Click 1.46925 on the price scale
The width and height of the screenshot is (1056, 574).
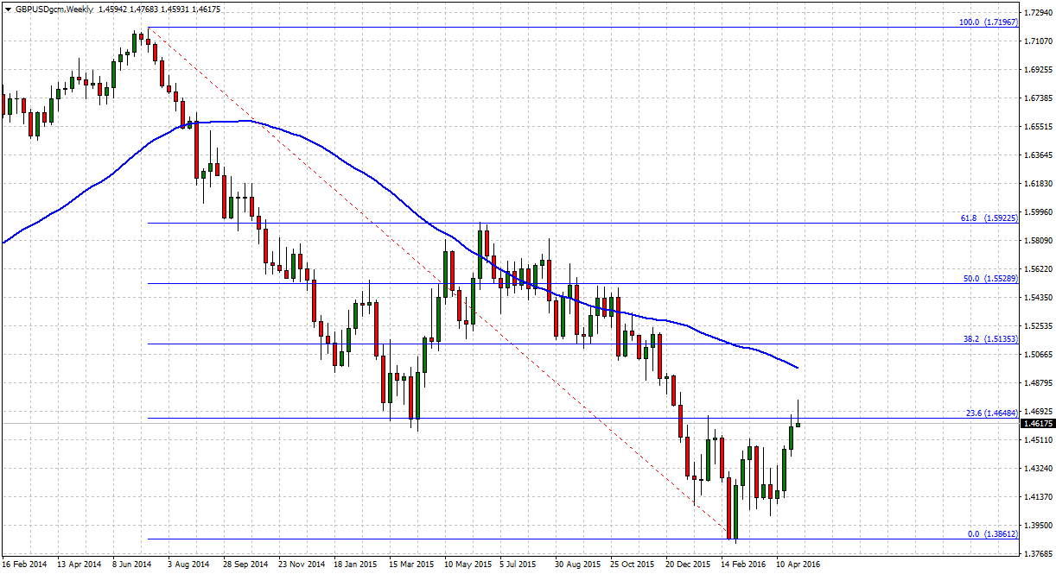pos(1038,412)
